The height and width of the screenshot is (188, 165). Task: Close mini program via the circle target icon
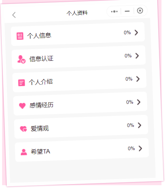click(140, 11)
